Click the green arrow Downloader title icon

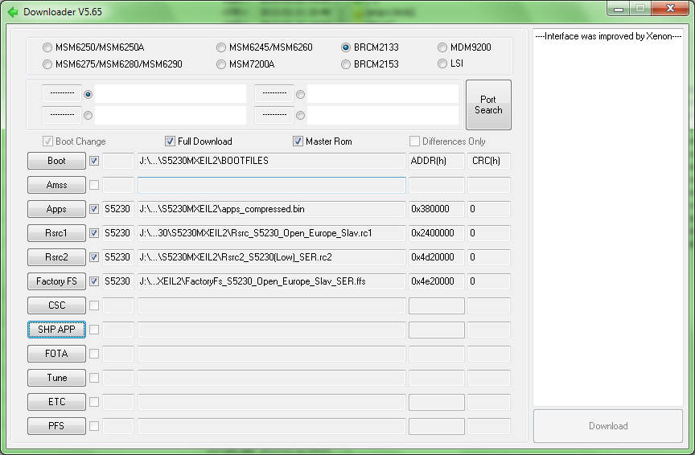click(12, 12)
